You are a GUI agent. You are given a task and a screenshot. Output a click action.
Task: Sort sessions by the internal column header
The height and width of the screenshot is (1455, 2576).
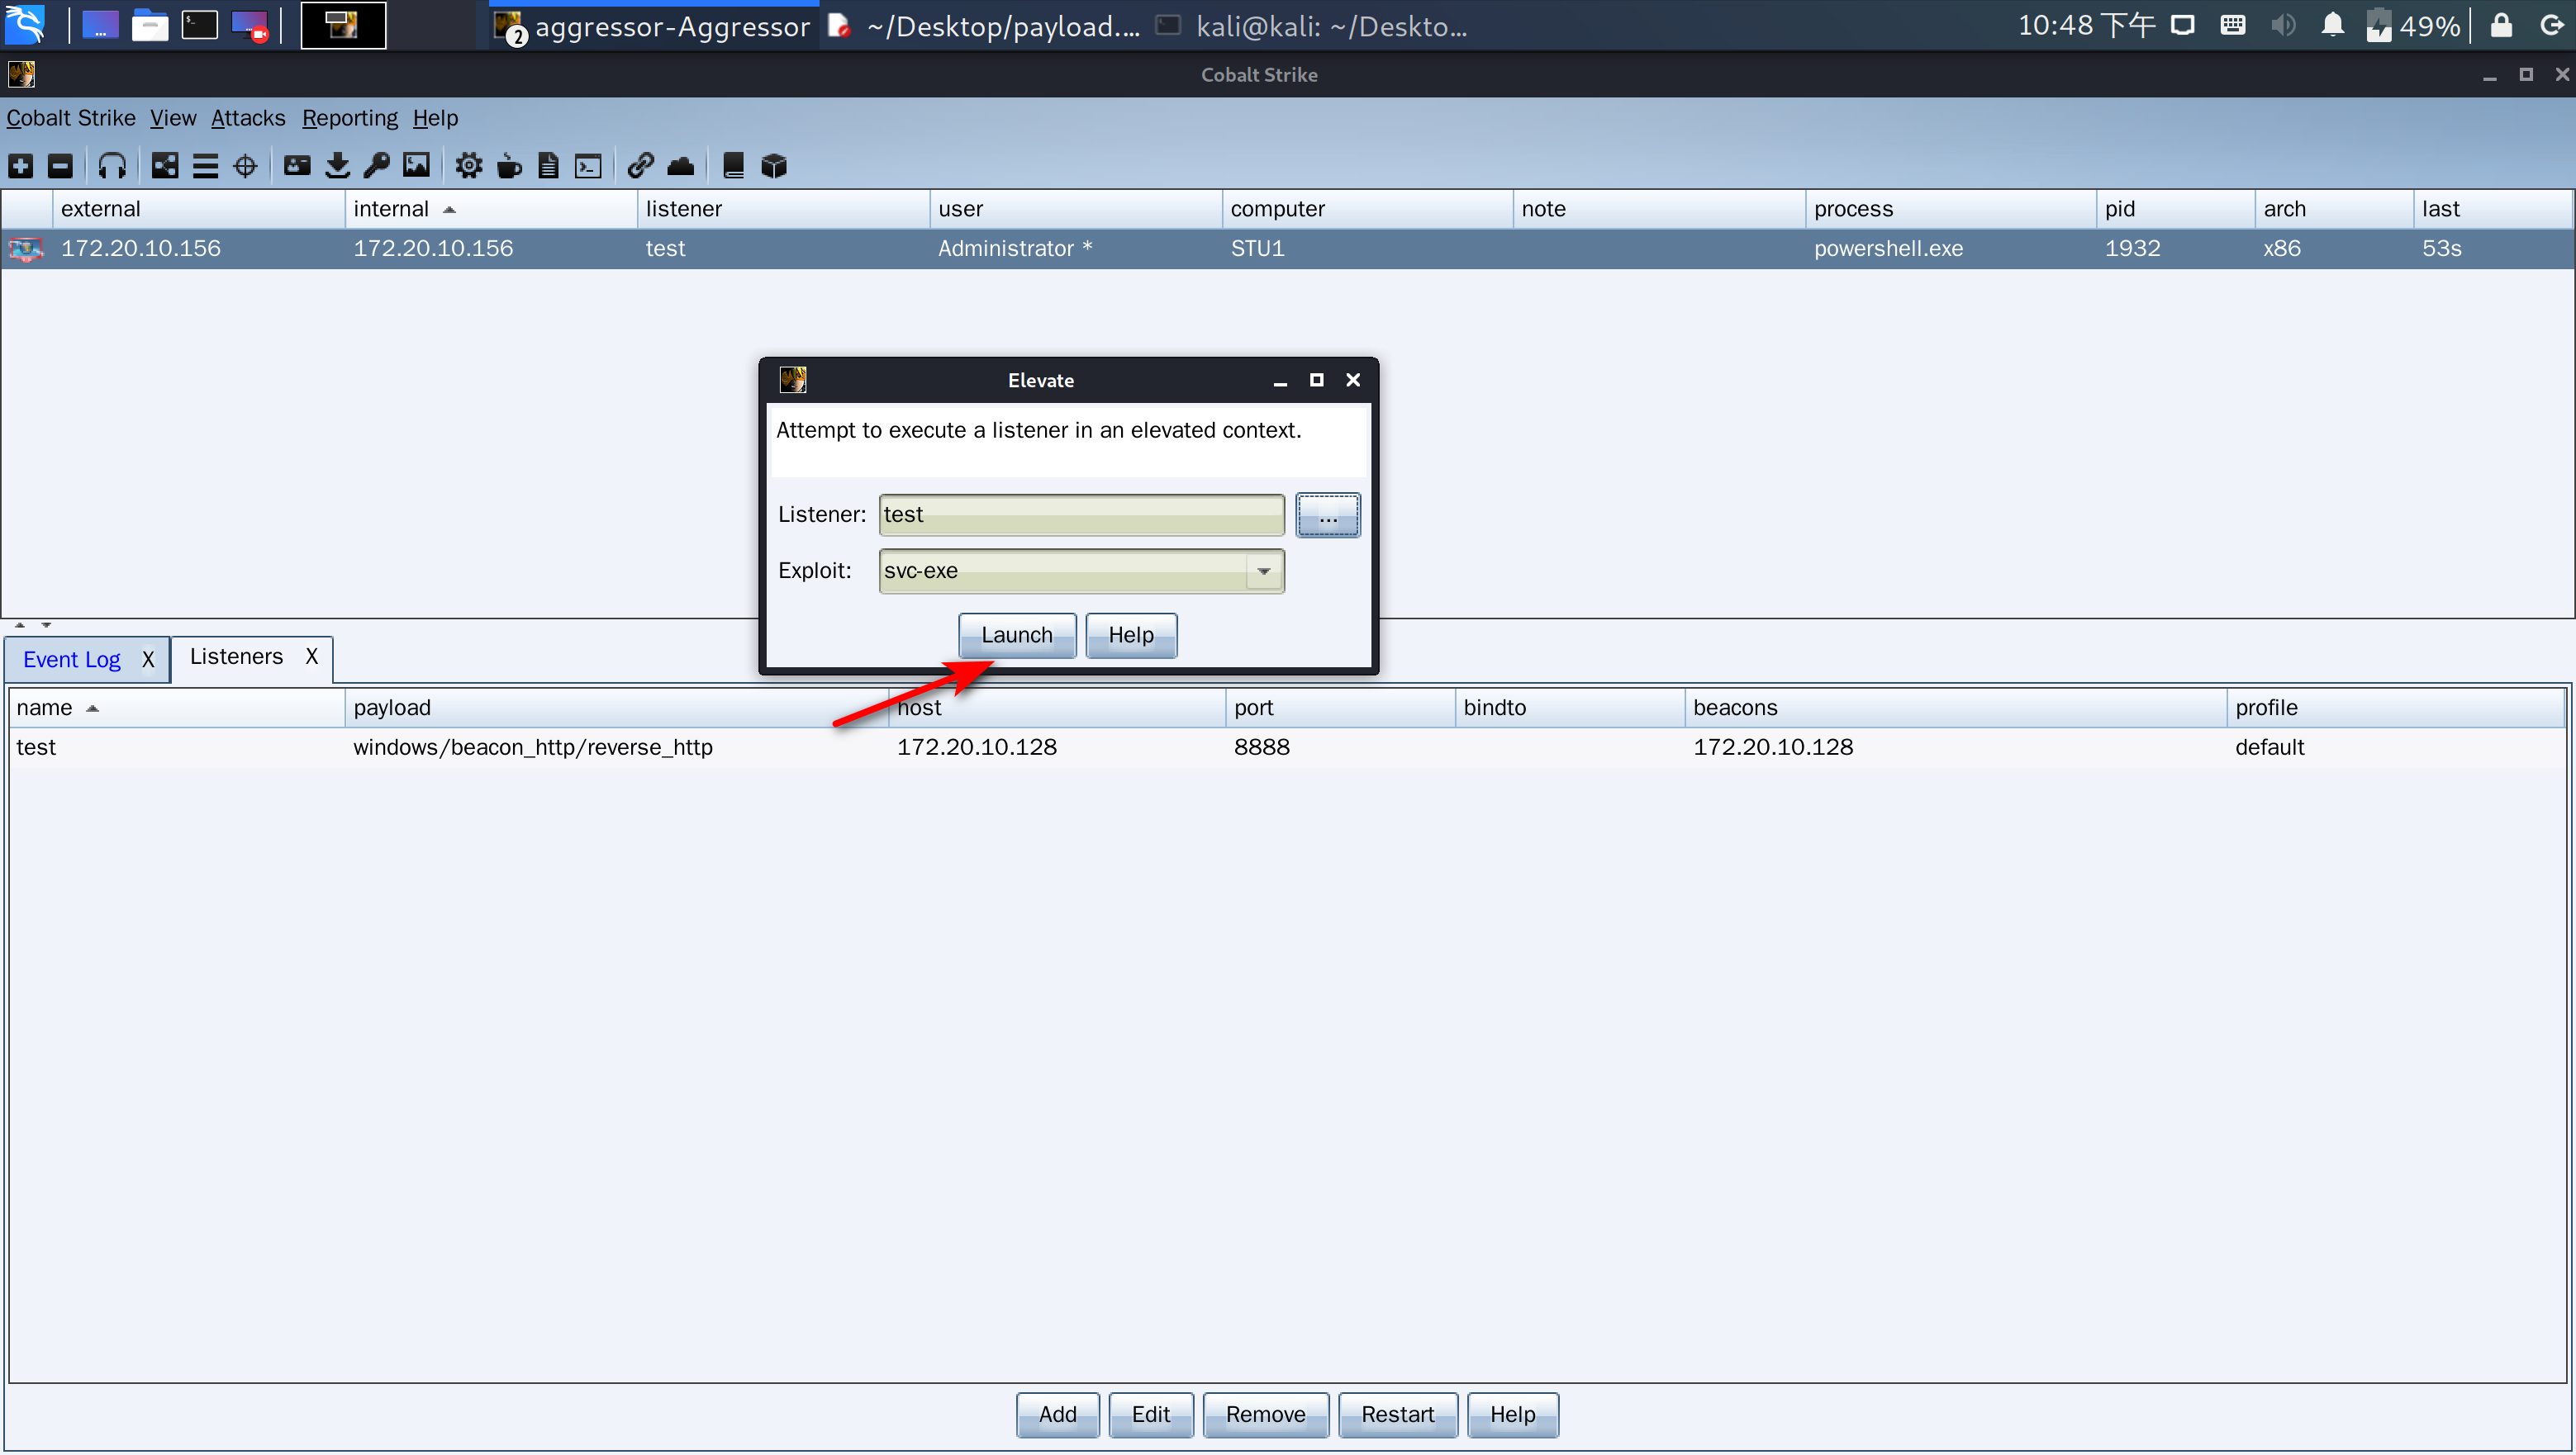pyautogui.click(x=391, y=209)
